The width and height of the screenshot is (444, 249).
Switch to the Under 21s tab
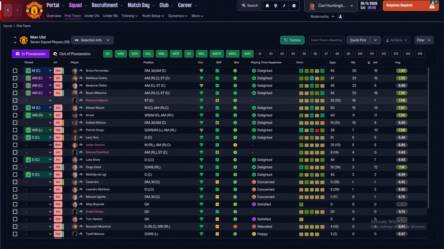(92, 16)
